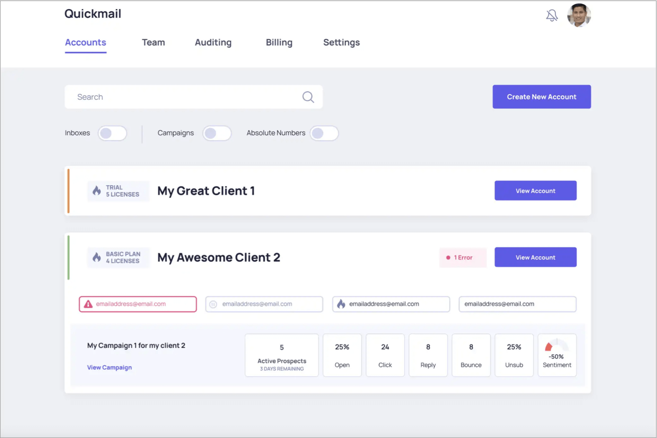Enable the Campaigns toggle
Screen dimensions: 657x438
click(x=217, y=133)
